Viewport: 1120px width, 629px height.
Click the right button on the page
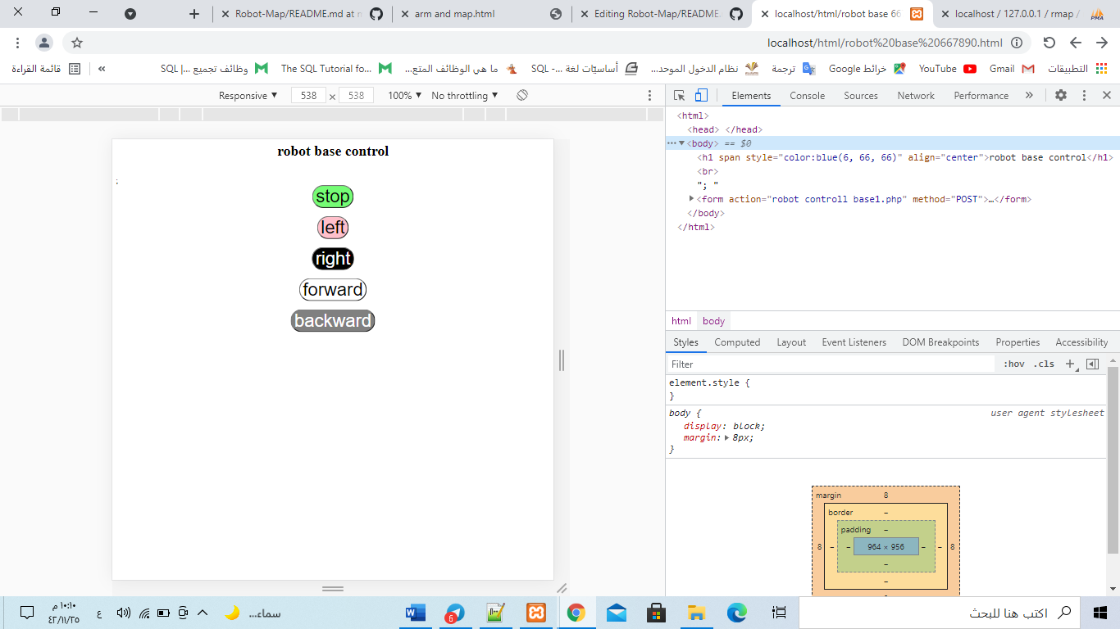(333, 259)
